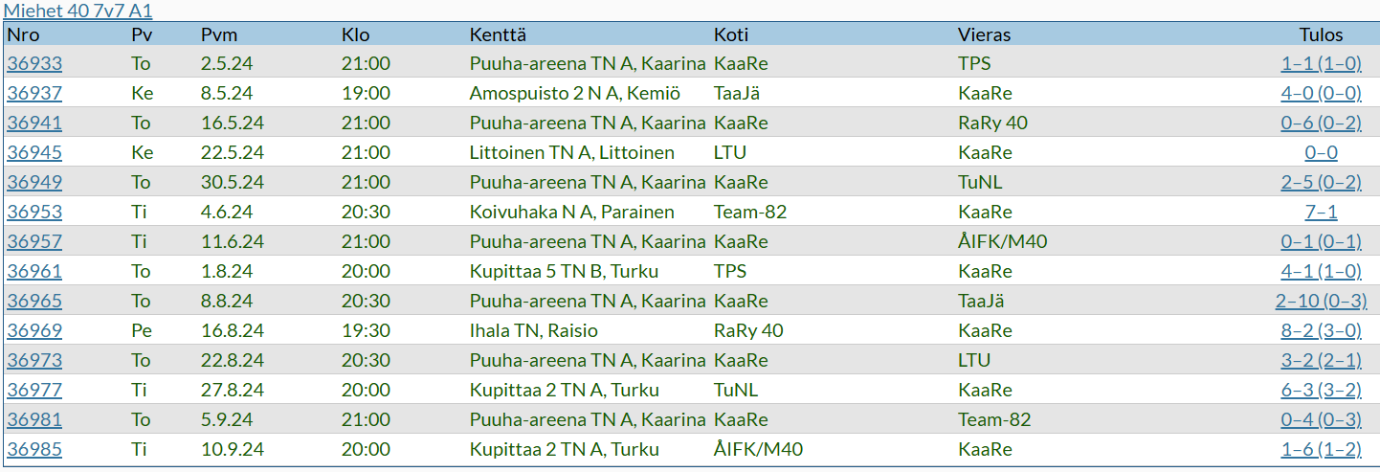Click the Kenttä column header
The image size is (1380, 472).
[x=498, y=35]
